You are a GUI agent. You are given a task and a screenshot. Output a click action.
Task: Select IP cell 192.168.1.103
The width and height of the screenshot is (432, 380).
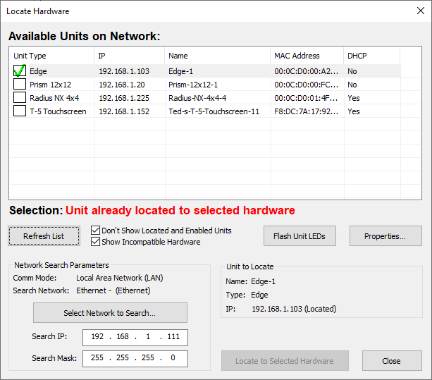click(x=124, y=71)
